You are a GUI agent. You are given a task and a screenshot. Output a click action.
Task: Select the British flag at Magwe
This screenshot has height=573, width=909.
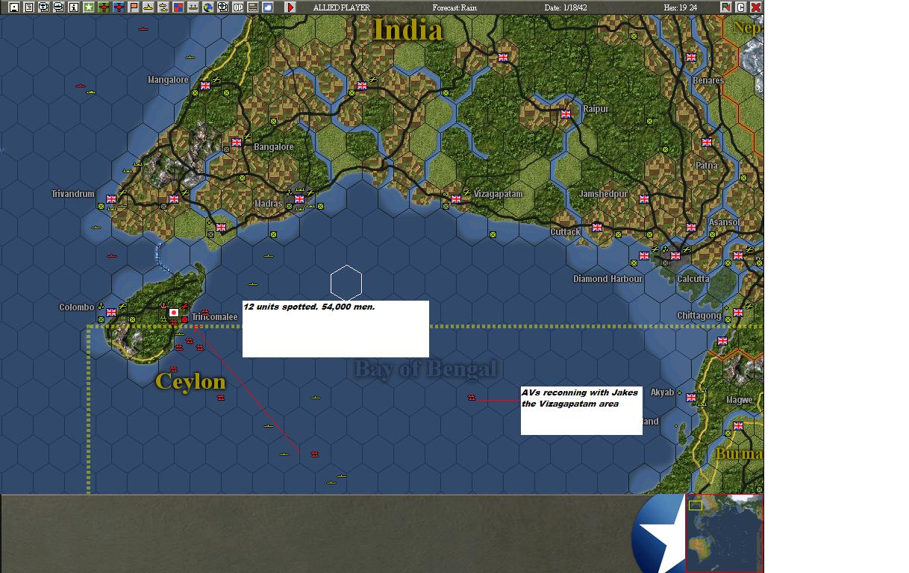click(x=738, y=426)
